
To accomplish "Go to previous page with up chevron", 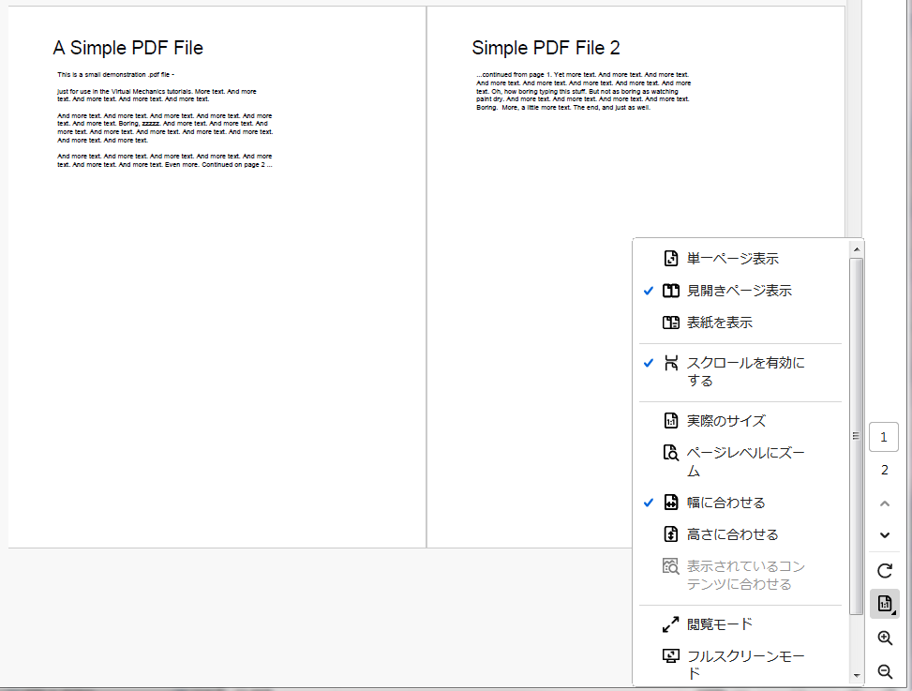I will click(x=884, y=503).
